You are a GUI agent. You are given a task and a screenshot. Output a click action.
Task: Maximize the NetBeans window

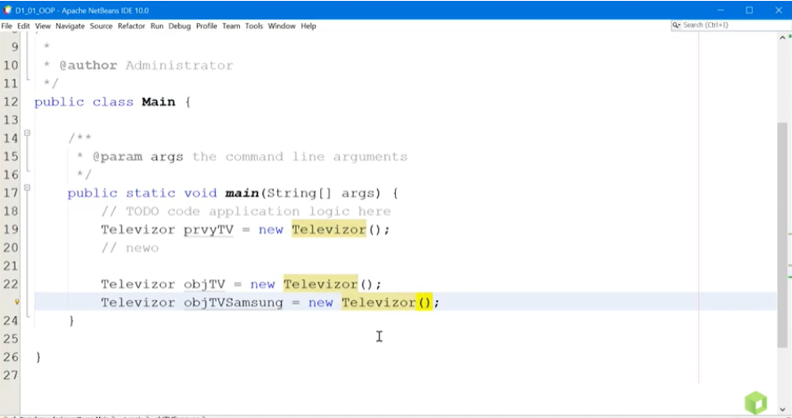coord(749,10)
